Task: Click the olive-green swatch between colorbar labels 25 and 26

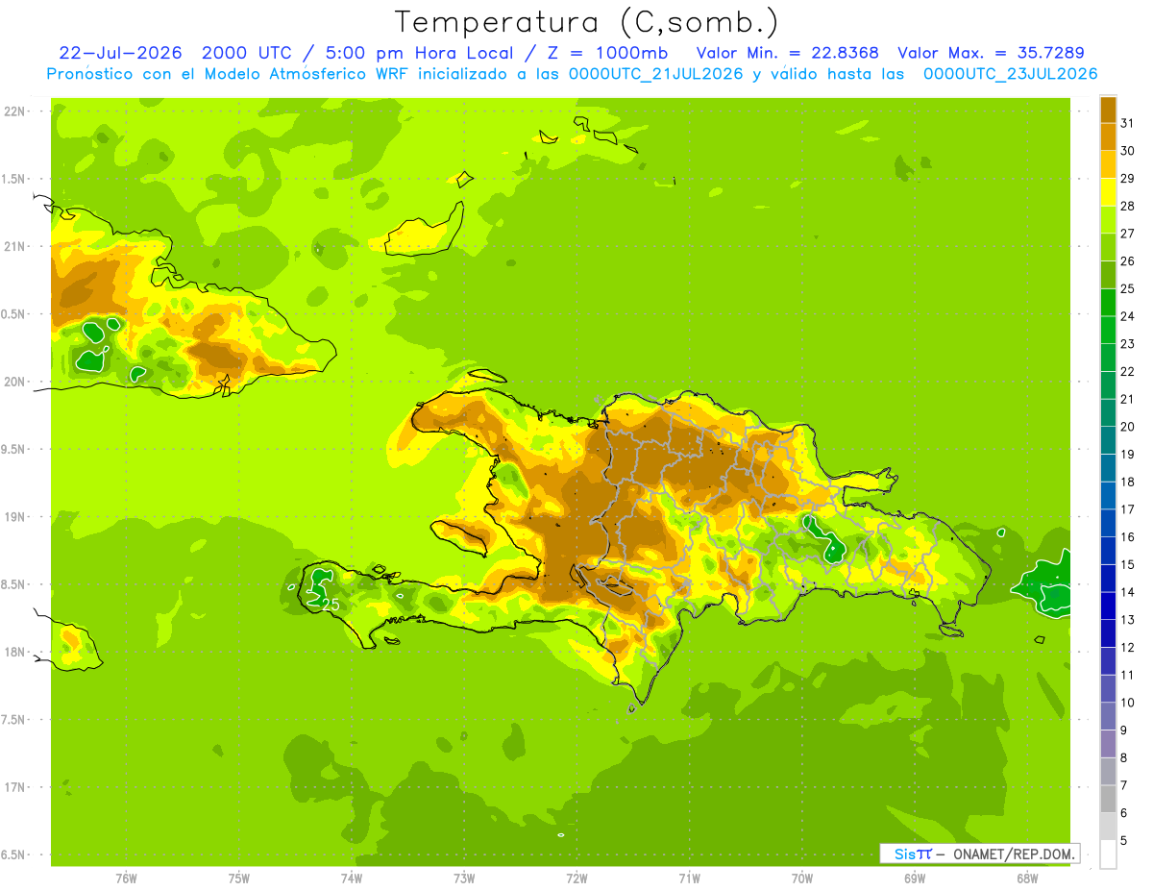Action: 1108,275
